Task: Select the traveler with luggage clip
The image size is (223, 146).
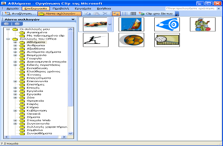Action: 203,24
